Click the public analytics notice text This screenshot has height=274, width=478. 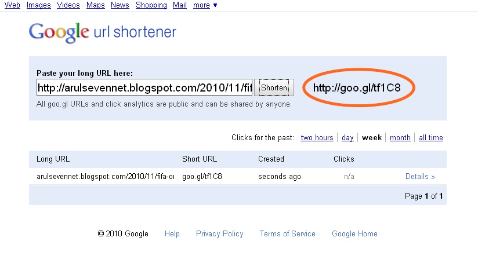164,104
